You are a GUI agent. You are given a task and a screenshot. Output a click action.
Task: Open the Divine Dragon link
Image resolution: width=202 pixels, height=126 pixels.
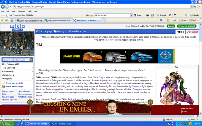(x=99, y=77)
